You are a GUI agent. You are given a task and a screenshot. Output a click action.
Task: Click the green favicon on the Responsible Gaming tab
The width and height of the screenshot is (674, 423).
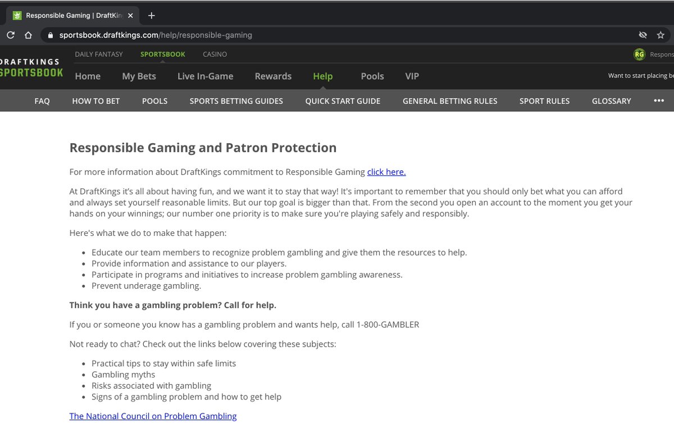[18, 15]
